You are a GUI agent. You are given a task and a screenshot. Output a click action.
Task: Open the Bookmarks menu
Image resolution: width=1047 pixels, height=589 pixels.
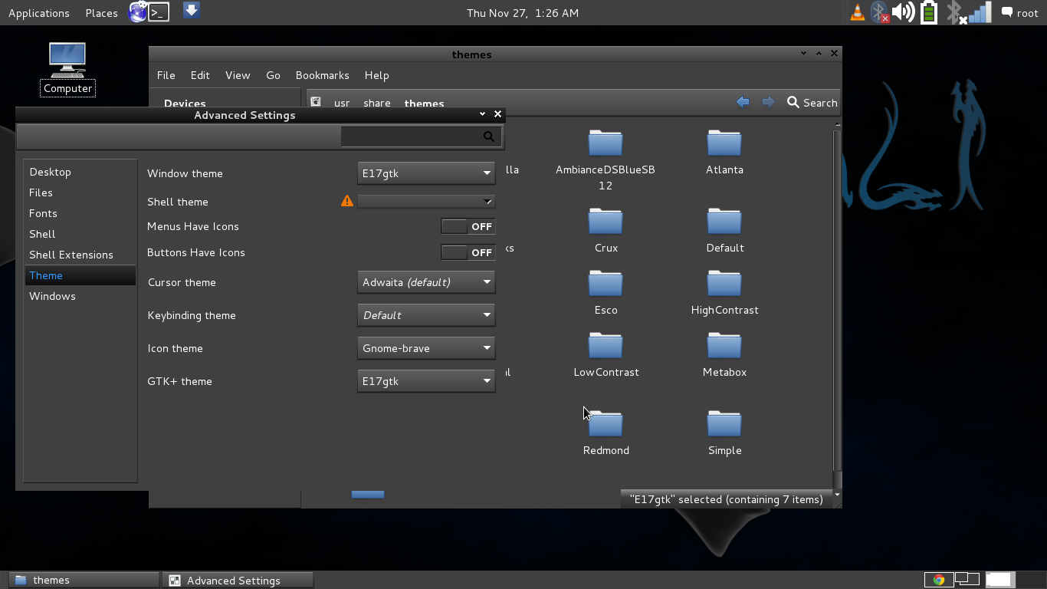click(322, 75)
